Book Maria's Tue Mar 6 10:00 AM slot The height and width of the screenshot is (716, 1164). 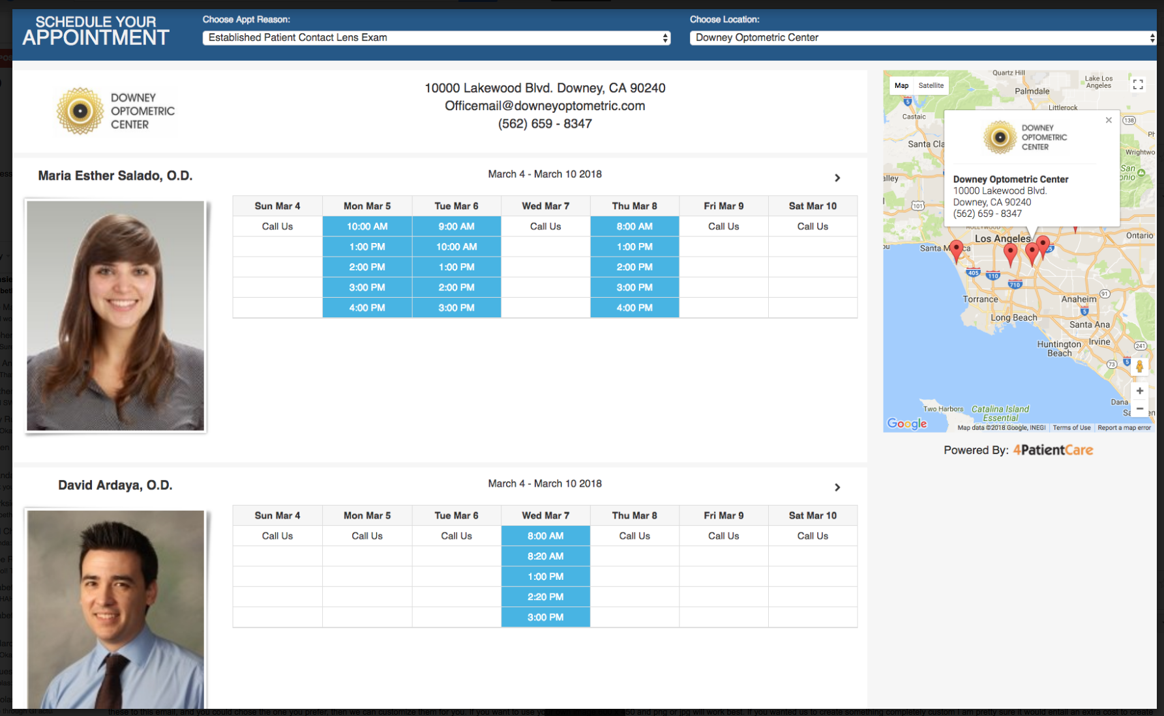tap(456, 246)
